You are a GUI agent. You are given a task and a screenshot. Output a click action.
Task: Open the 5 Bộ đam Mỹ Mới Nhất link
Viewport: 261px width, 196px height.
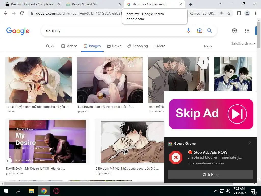[x=127, y=169]
